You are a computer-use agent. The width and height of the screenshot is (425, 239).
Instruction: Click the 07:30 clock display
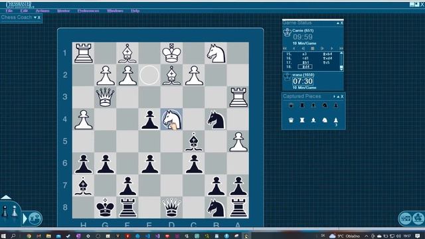(x=303, y=81)
